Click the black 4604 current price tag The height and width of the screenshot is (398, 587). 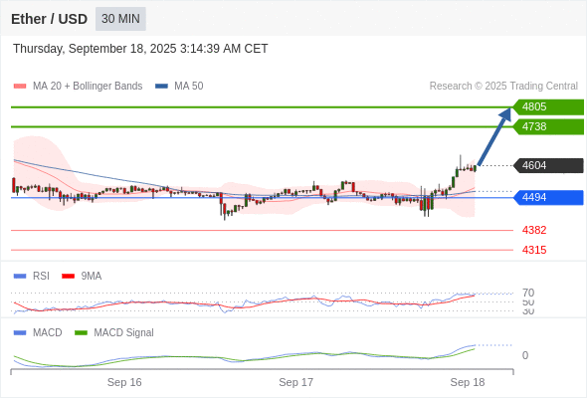coord(548,165)
